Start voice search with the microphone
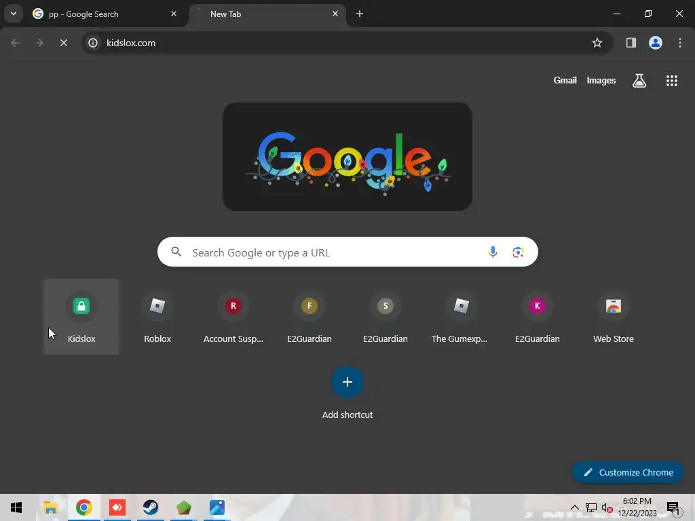The width and height of the screenshot is (695, 521). (493, 252)
